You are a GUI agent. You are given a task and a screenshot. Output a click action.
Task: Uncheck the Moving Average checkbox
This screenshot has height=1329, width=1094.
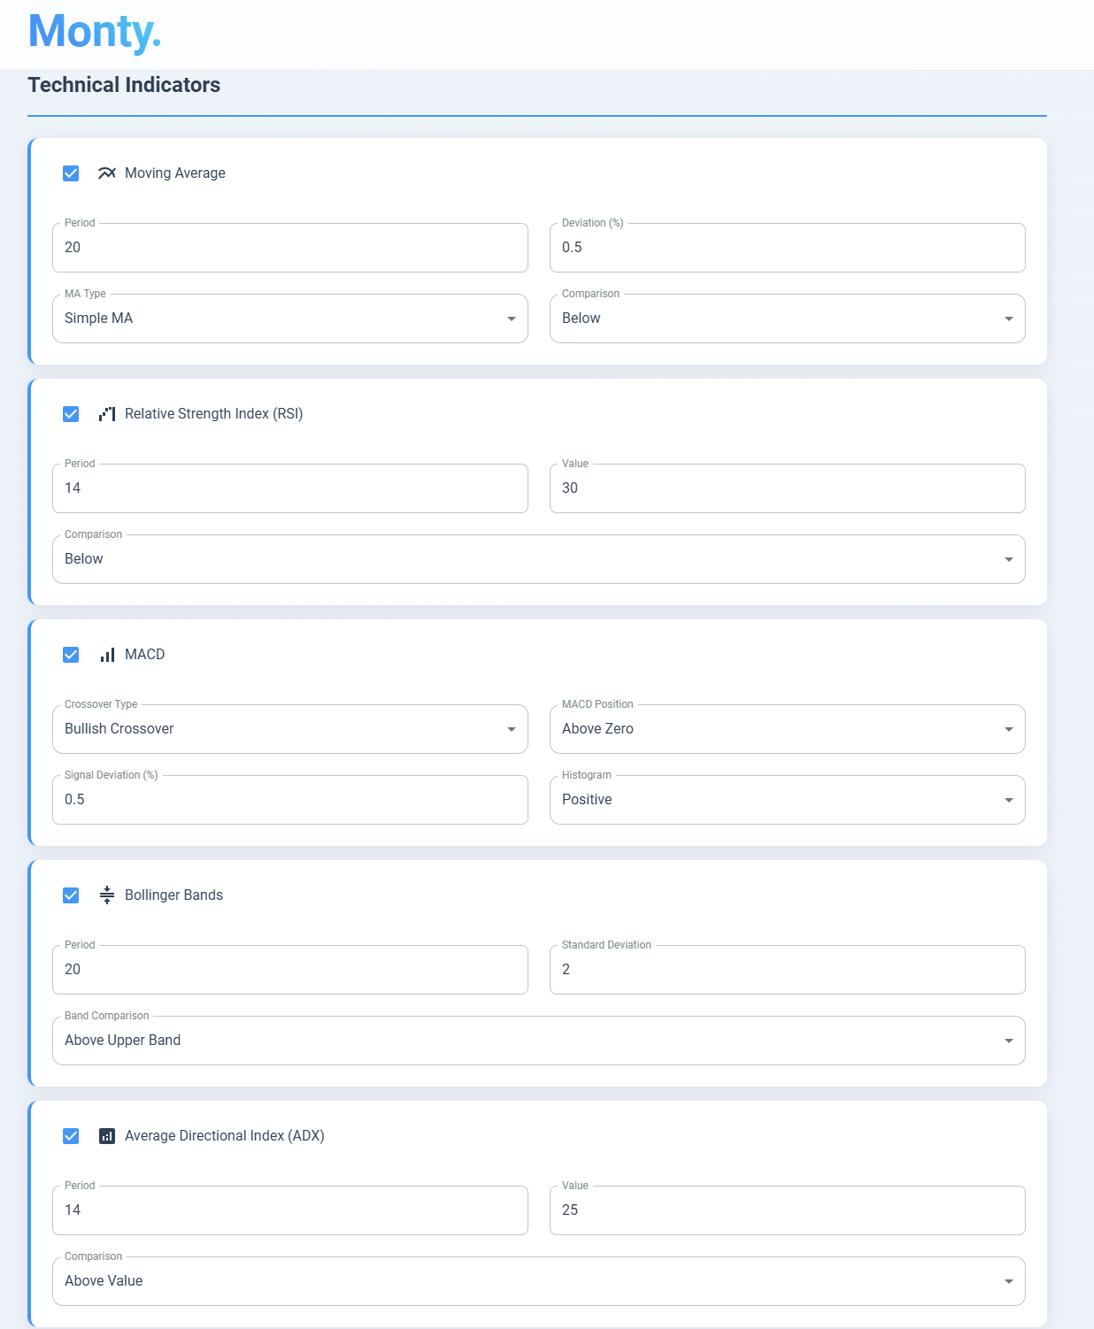(x=71, y=173)
